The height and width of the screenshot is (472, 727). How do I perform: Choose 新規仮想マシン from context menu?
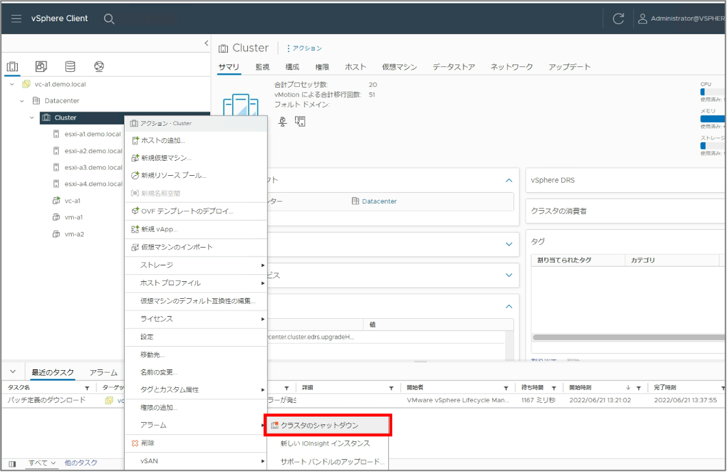click(196, 158)
